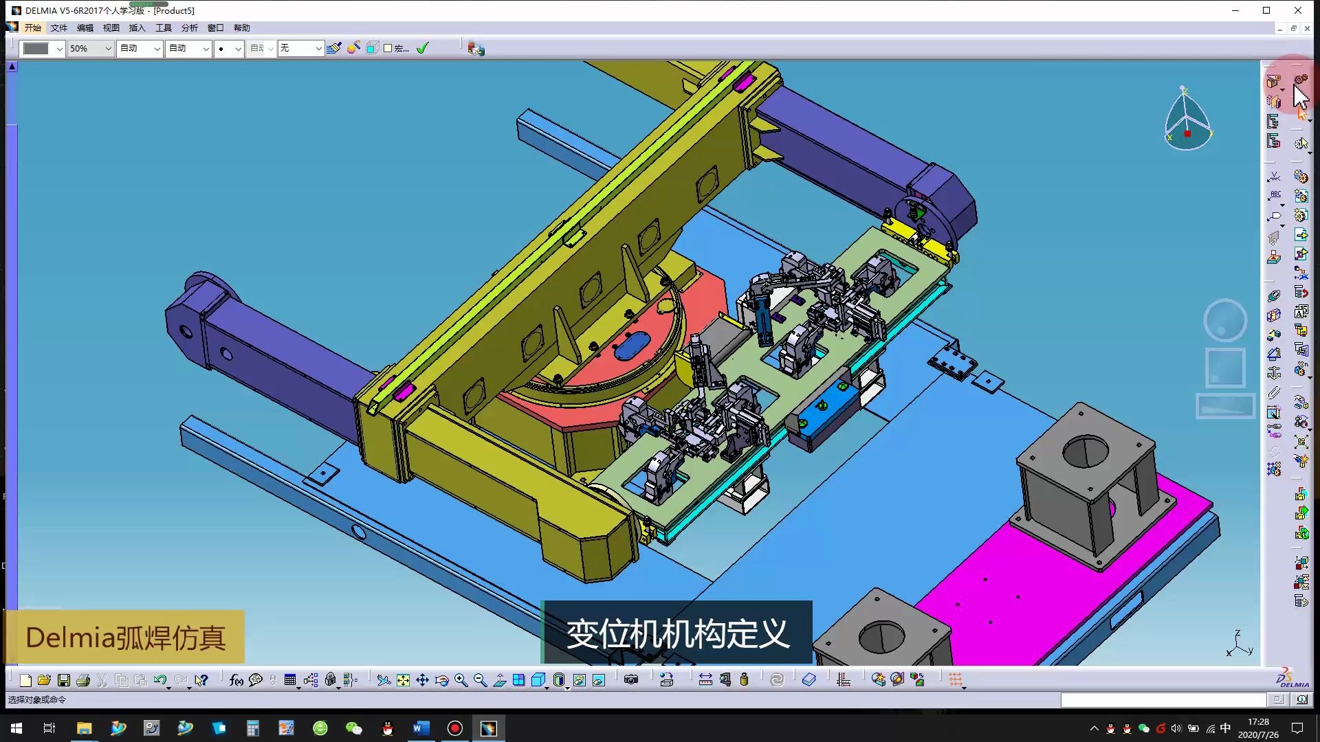Screen dimensions: 1320x742
Task: Click the Zoom Out magnifier
Action: [480, 680]
